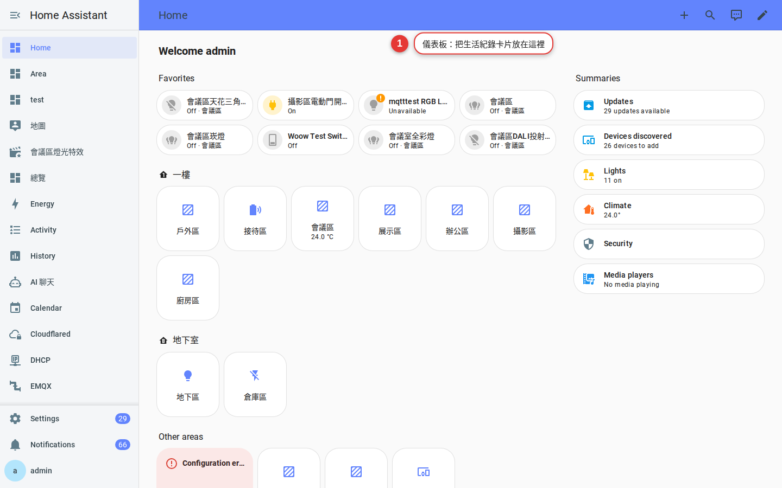The height and width of the screenshot is (488, 782).
Task: Open the 辦公區 area card
Action: (457, 219)
